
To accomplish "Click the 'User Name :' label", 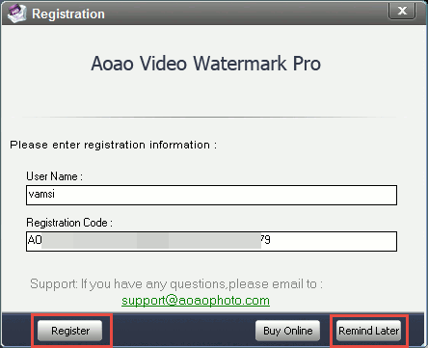I will pos(54,176).
